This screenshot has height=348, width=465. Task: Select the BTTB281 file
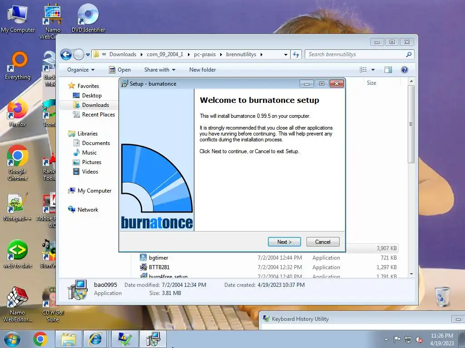[x=159, y=267]
